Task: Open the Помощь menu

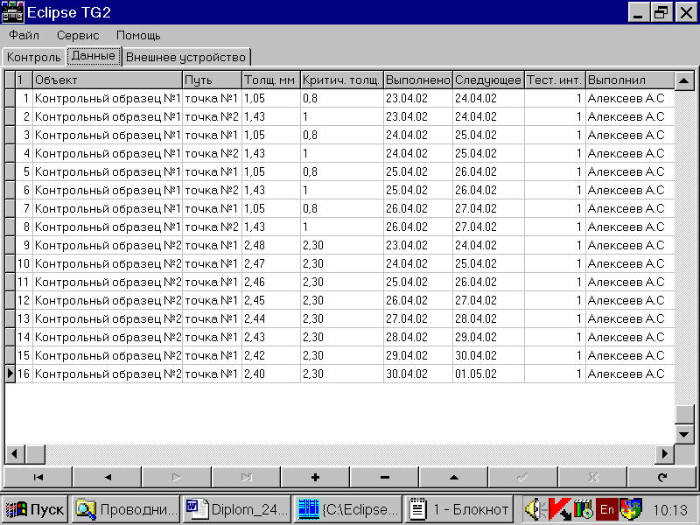Action: (x=138, y=36)
